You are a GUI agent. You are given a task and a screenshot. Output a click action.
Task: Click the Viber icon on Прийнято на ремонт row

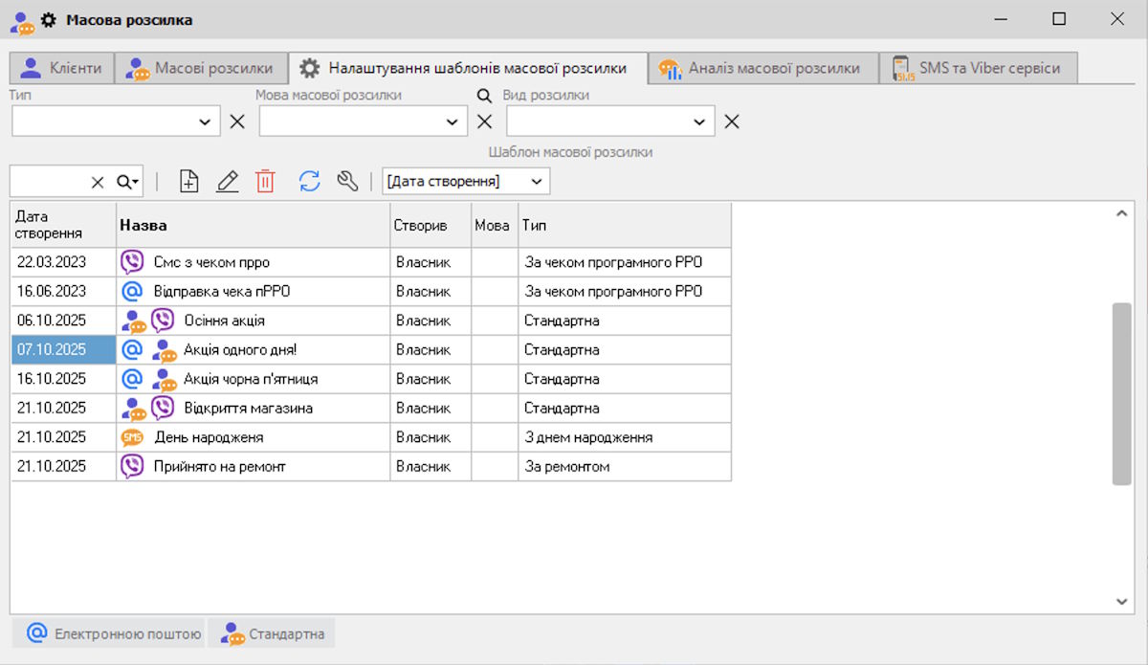pyautogui.click(x=133, y=466)
